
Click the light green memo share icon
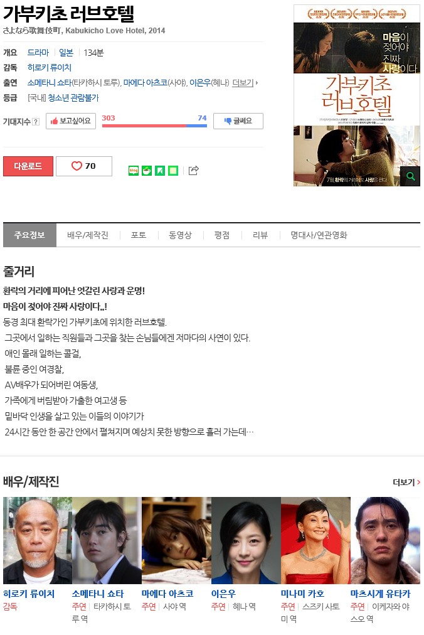pos(173,171)
